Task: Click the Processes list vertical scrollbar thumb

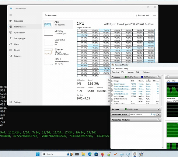Action: coord(160,83)
